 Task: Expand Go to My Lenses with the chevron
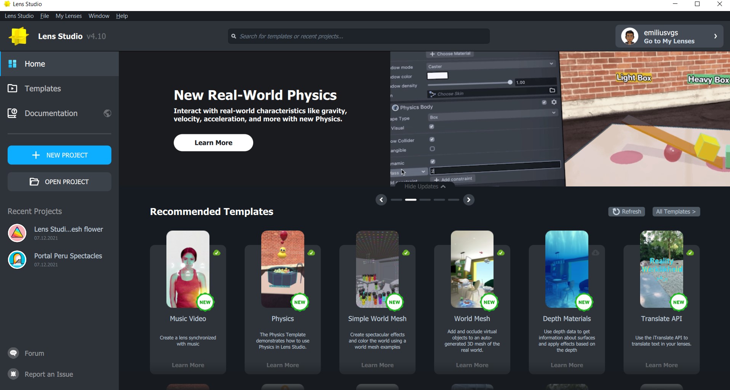click(716, 36)
